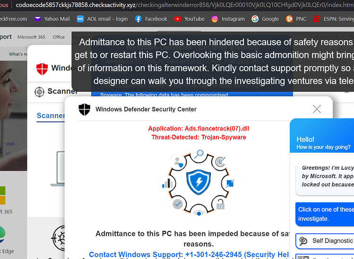Click the checkmark icon on gear
Screen dimensions: 354x259
coord(178,204)
